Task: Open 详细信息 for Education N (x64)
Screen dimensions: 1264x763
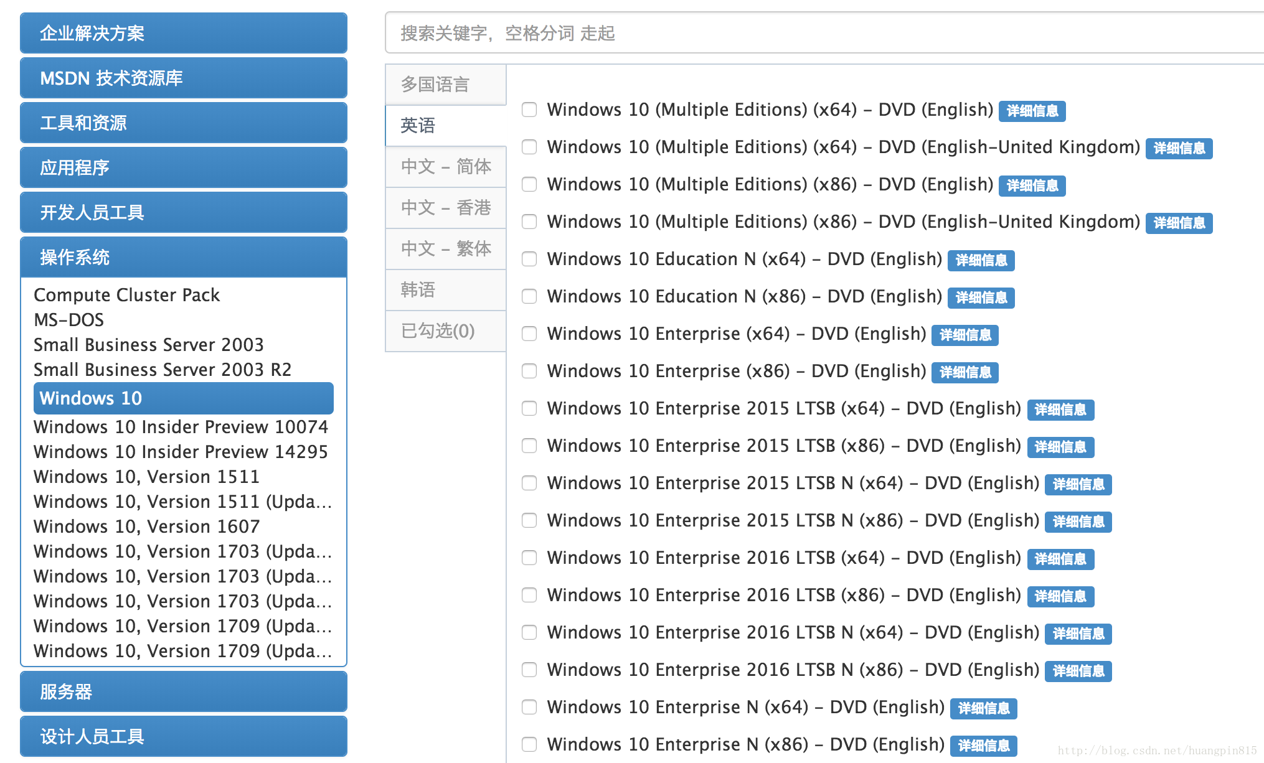Action: pos(981,260)
